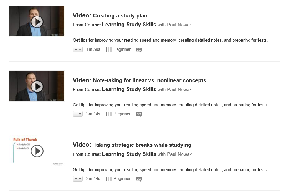Click closed captions icon for Creating a study plan
286x194 pixels.
click(139, 50)
